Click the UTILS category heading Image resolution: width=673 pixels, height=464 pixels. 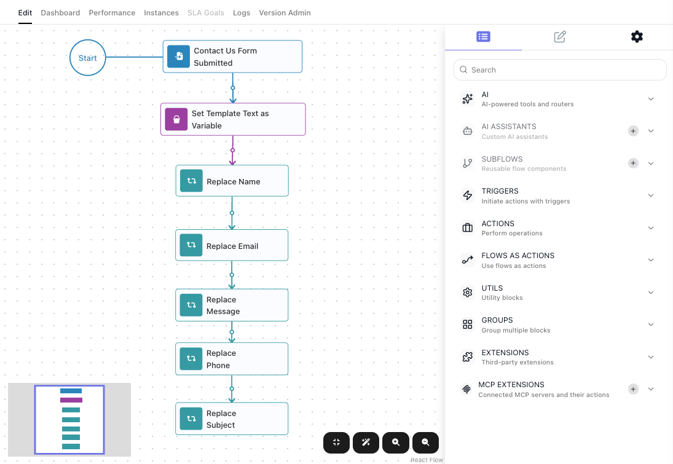(492, 288)
